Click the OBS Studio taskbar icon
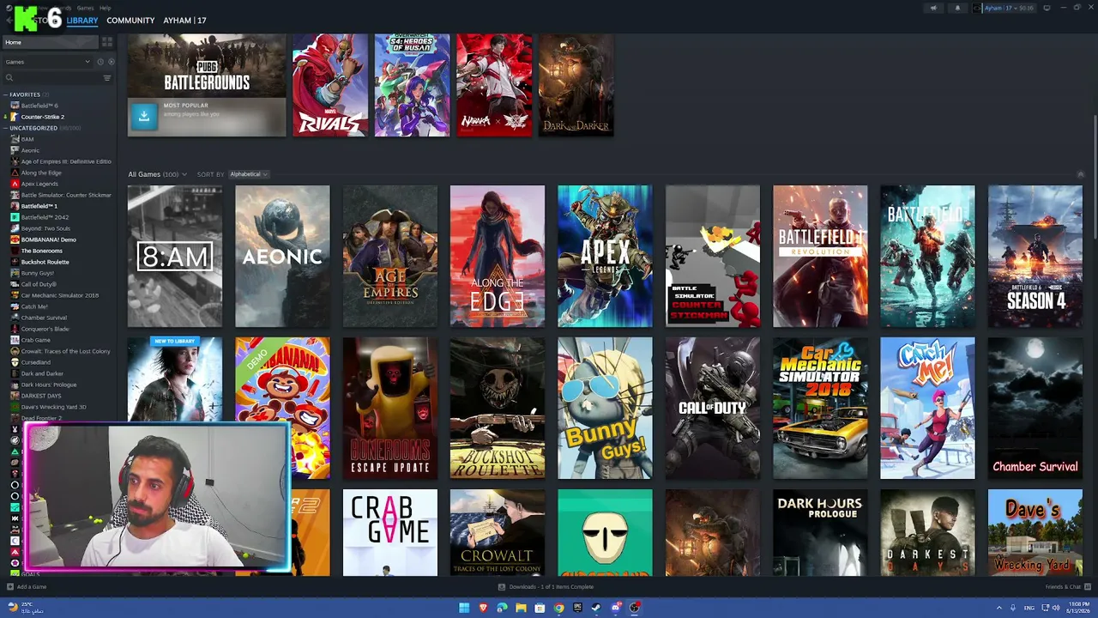The image size is (1098, 618). pyautogui.click(x=634, y=608)
